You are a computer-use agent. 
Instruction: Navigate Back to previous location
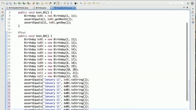[x=97, y=3]
